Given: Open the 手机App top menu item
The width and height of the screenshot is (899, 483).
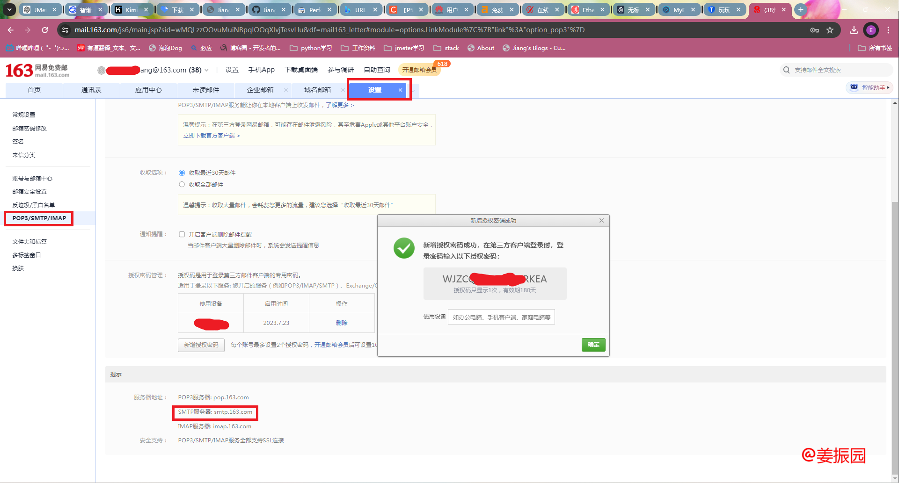Looking at the screenshot, I should [x=261, y=70].
